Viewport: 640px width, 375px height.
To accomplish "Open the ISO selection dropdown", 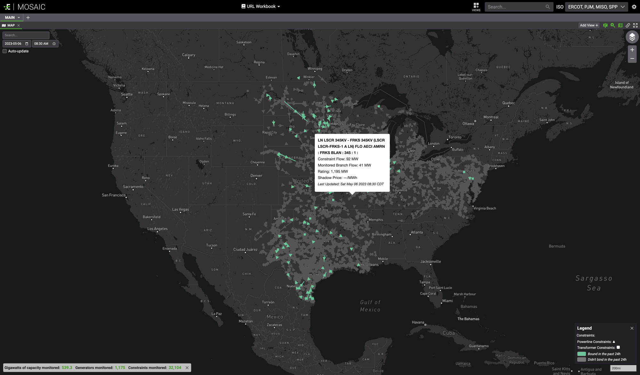I will [x=596, y=7].
